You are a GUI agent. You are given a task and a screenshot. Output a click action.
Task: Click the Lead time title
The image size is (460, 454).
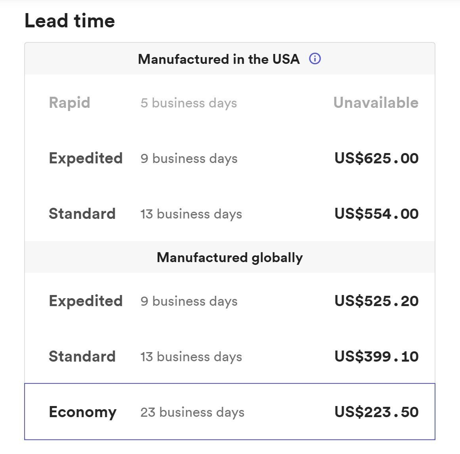(x=69, y=21)
